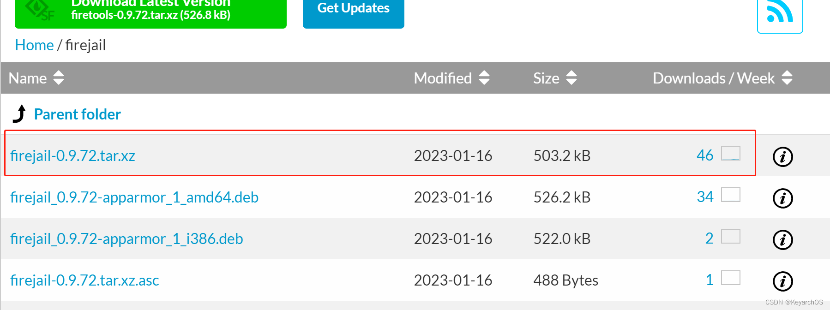Open weekly downloads count 46 link
830x310 pixels.
click(705, 155)
